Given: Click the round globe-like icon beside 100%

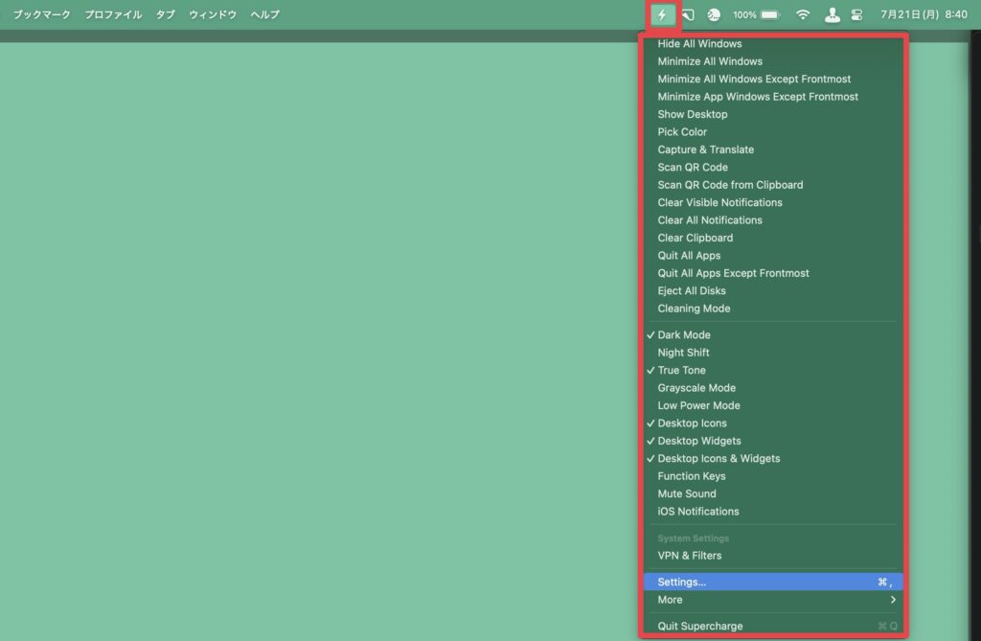Looking at the screenshot, I should click(713, 14).
